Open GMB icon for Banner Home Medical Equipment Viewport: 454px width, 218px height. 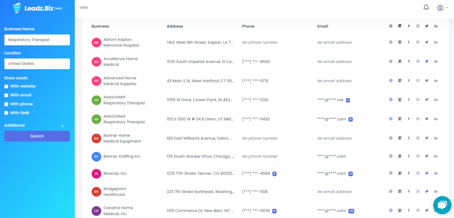click(399, 138)
